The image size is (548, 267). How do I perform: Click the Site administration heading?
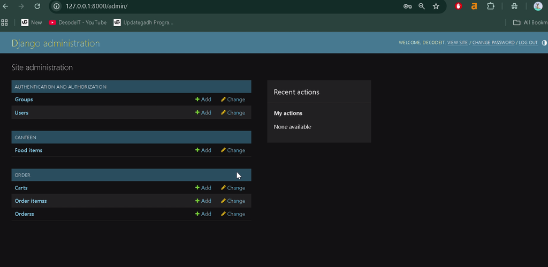tap(42, 67)
